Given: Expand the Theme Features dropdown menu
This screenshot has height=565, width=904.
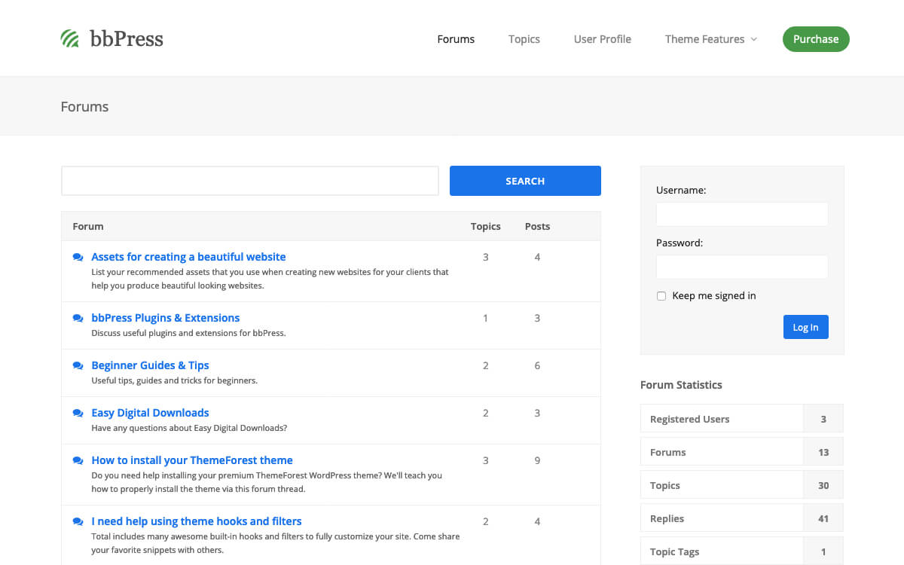Looking at the screenshot, I should (x=710, y=39).
